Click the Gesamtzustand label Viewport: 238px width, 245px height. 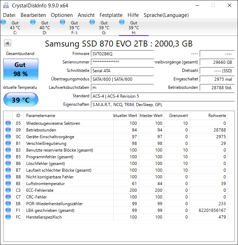coord(20,54)
